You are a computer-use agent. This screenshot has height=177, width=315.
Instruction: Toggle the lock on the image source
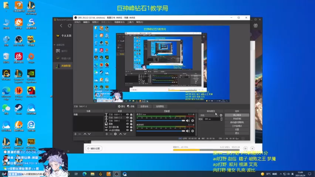(x=131, y=124)
